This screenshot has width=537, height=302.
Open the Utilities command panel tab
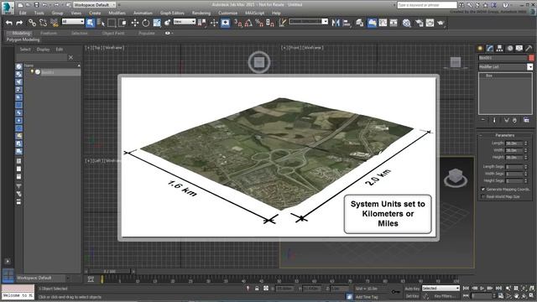coord(529,49)
